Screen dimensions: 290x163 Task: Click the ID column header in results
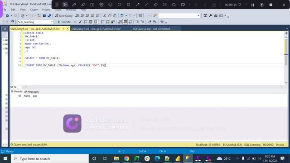pos(19,96)
